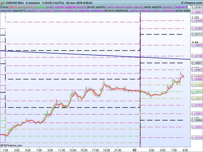Choose the segundo soporte label

[x=76, y=7]
